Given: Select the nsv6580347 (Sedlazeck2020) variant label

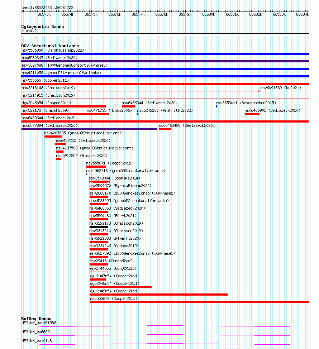Looking at the screenshot, I should tap(49, 58).
